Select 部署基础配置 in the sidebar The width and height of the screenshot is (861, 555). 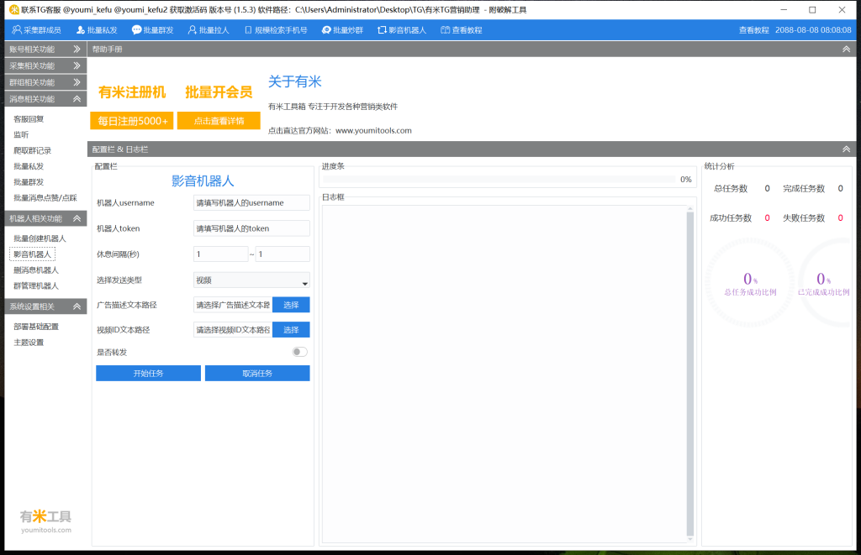point(35,327)
